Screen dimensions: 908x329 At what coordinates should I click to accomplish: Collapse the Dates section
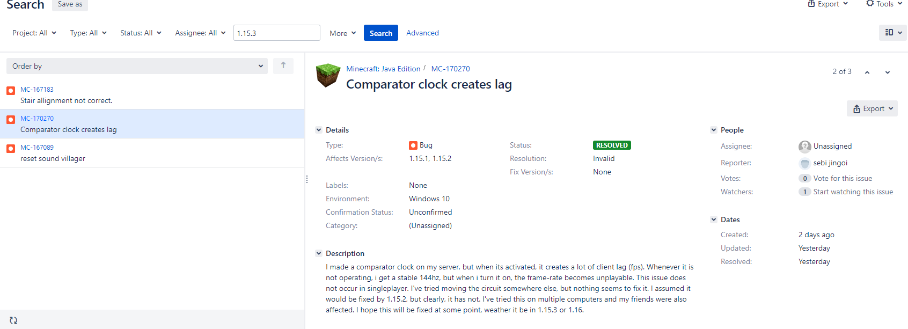click(714, 220)
